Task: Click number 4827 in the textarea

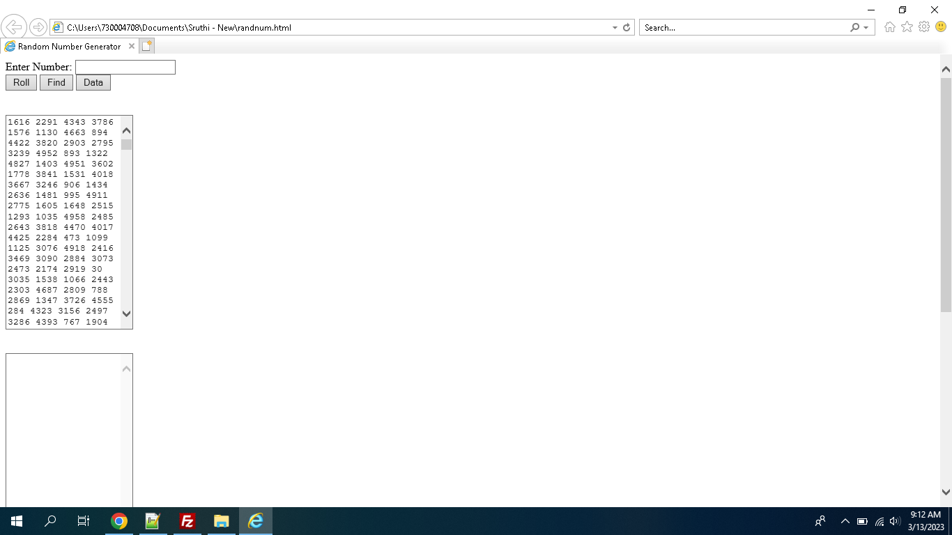Action: pyautogui.click(x=19, y=164)
